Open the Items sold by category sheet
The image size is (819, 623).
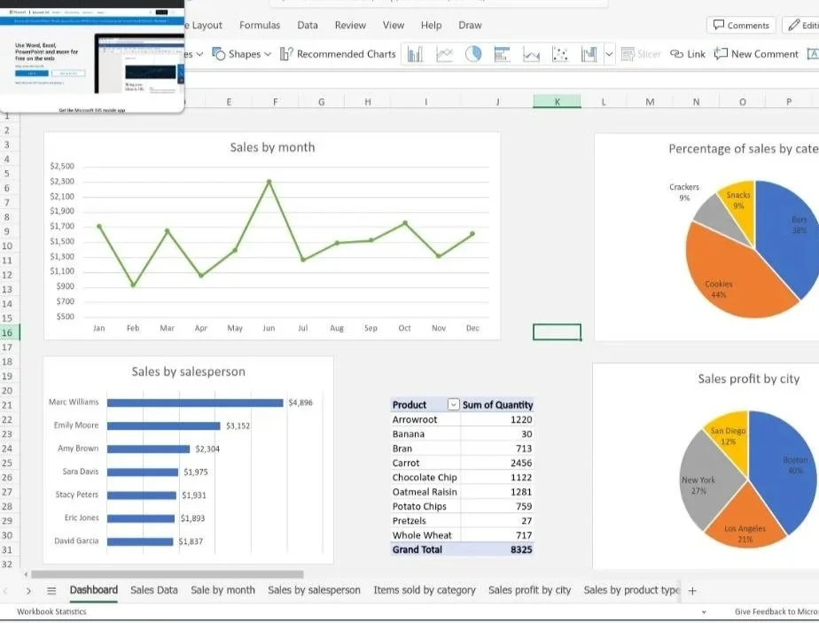point(424,590)
